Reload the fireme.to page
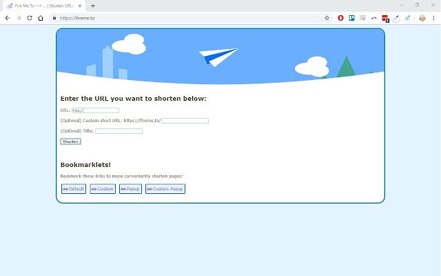The image size is (441, 276). (30, 18)
